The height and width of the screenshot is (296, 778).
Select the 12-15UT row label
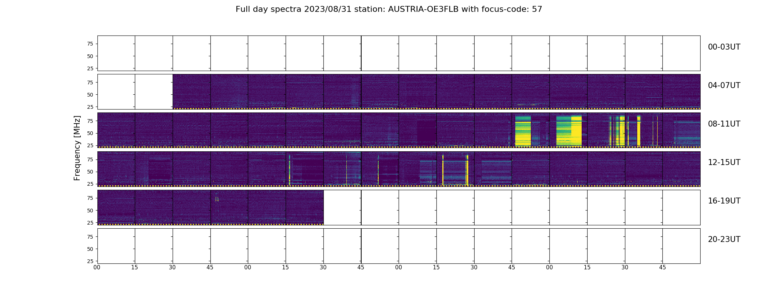[x=724, y=162]
